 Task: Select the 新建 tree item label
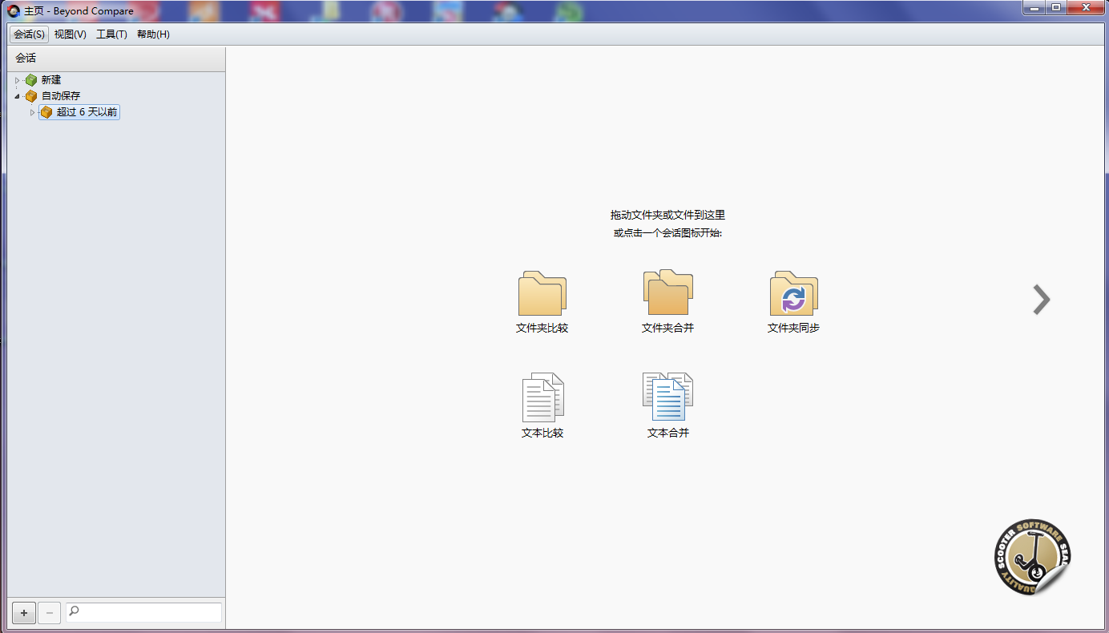[x=51, y=80]
